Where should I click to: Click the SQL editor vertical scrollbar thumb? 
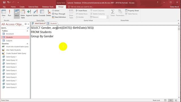pos(179,29)
